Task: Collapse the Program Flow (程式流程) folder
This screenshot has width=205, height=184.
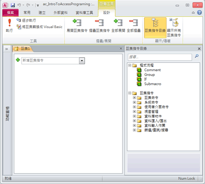Action: tap(130, 65)
